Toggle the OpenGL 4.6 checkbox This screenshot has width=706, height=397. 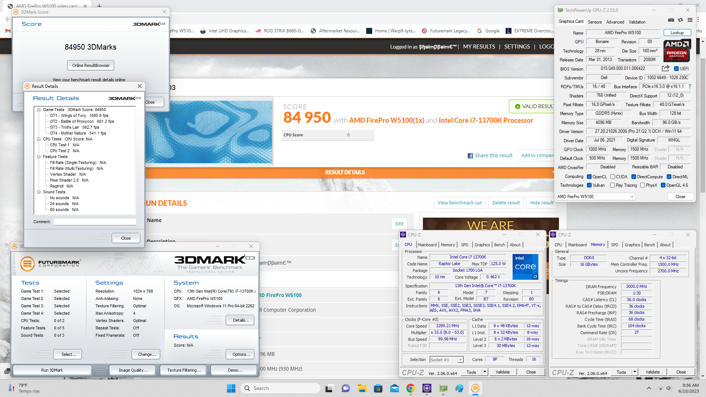(x=663, y=185)
